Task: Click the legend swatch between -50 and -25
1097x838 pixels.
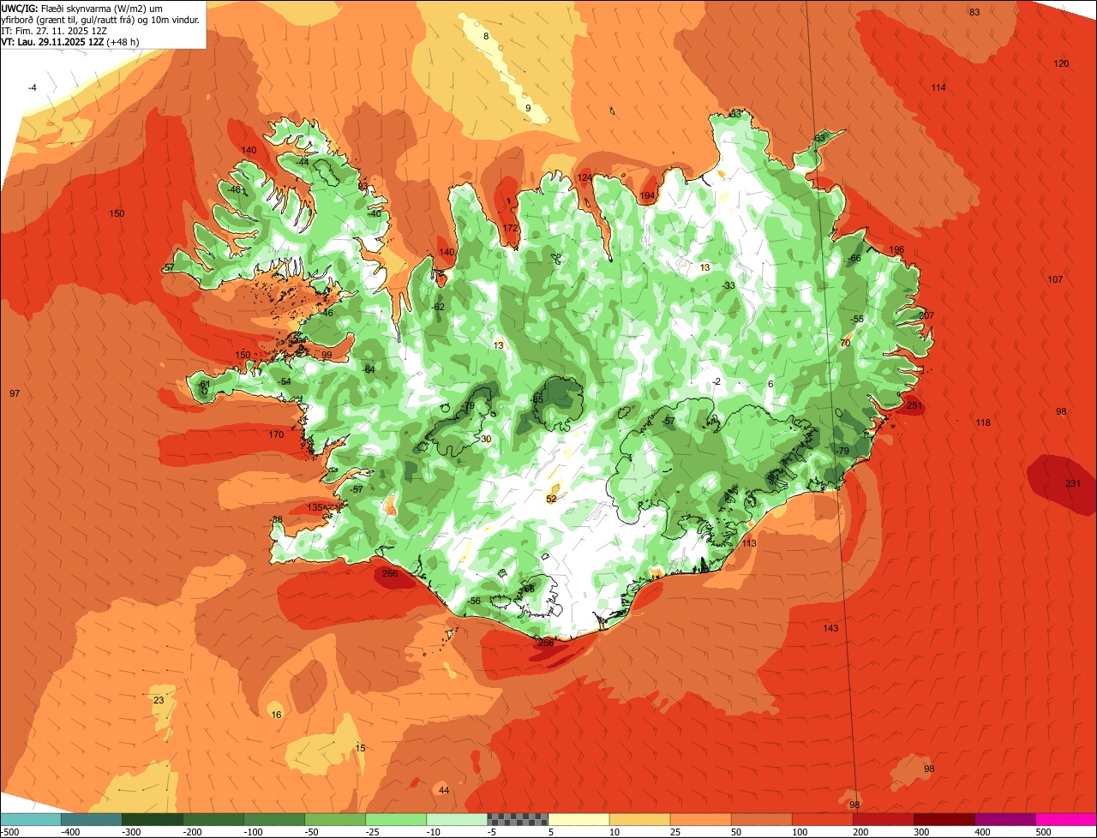Action: (335, 819)
